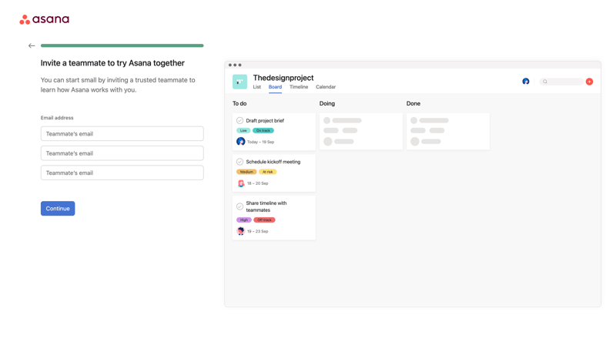Click the To do column header
The width and height of the screenshot is (616, 362).
239,103
